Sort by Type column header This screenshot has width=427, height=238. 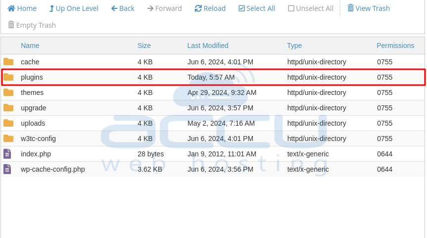[x=294, y=46]
